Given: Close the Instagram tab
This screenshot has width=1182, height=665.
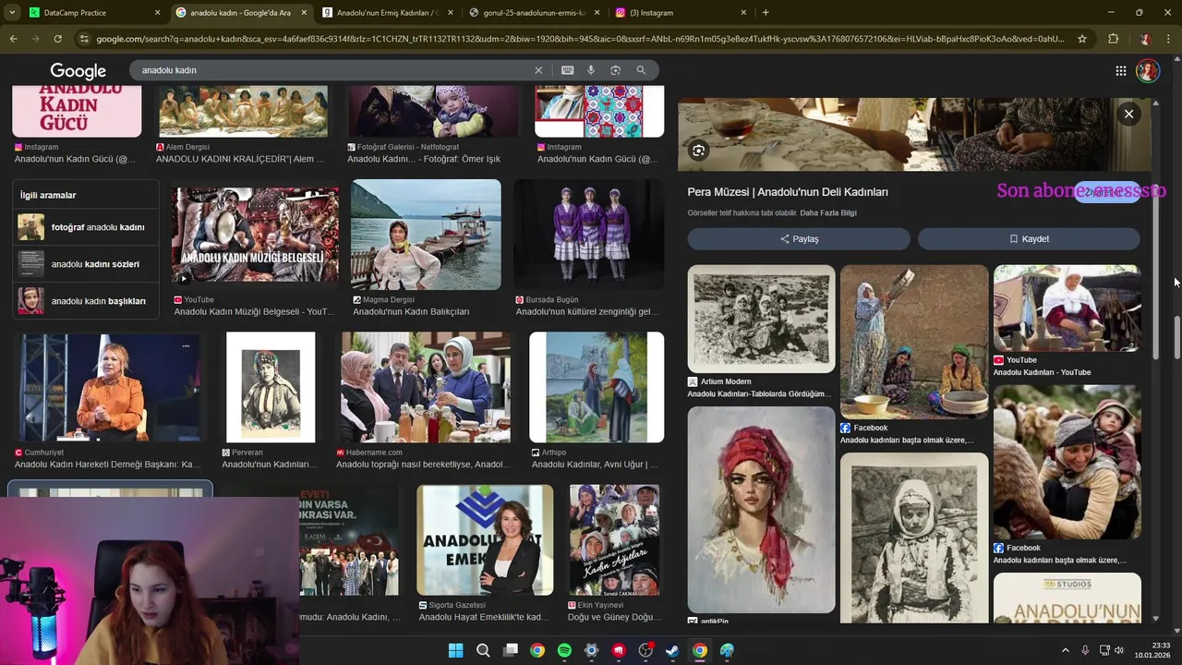Looking at the screenshot, I should tap(742, 13).
